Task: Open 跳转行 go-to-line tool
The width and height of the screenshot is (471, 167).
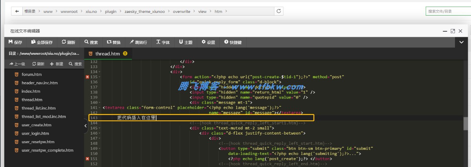Action: (x=138, y=42)
